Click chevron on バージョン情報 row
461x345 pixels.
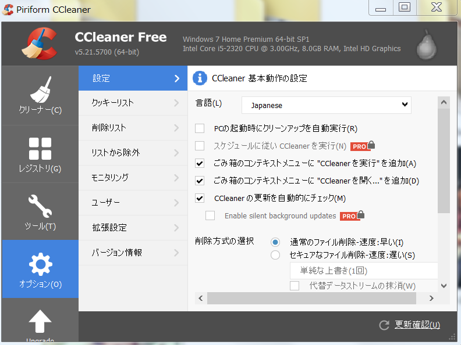tap(176, 253)
